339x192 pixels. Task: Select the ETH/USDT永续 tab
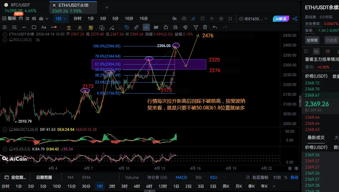tap(73, 8)
